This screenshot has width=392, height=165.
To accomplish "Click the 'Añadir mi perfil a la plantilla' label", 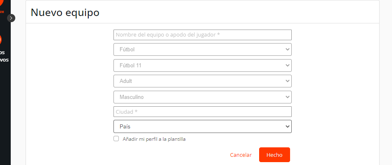I will pos(154,139).
